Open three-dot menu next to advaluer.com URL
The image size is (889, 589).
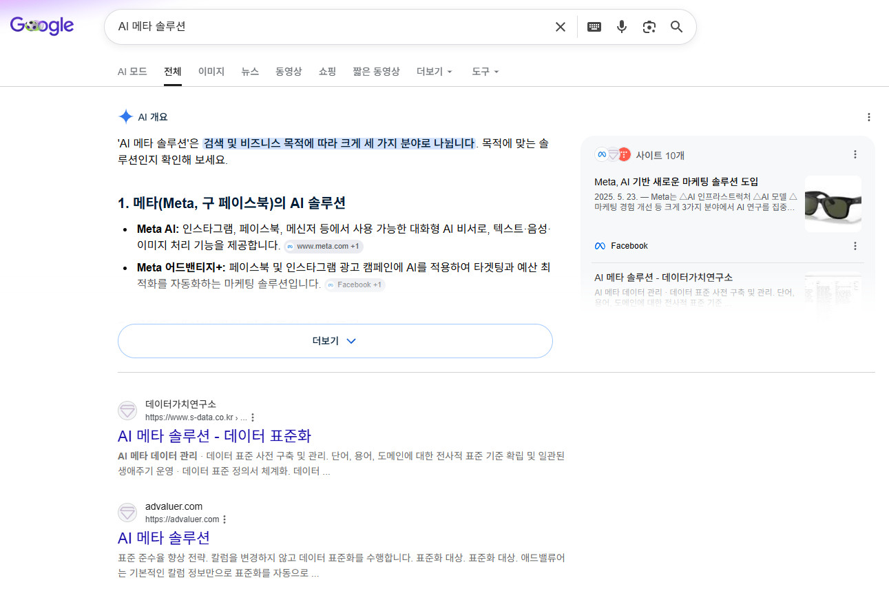pyautogui.click(x=224, y=519)
